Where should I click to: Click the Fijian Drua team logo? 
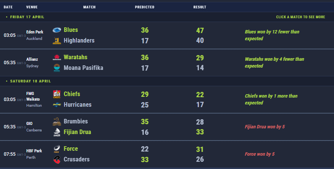tap(57, 132)
